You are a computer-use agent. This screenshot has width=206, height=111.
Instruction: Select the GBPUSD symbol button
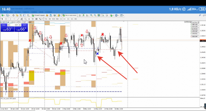click(194, 24)
